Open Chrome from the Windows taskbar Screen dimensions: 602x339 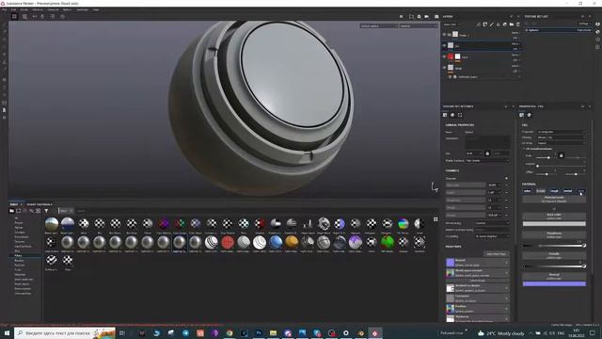click(x=230, y=333)
